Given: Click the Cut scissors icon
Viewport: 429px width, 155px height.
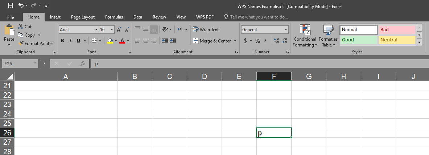Looking at the screenshot, I should click(20, 27).
